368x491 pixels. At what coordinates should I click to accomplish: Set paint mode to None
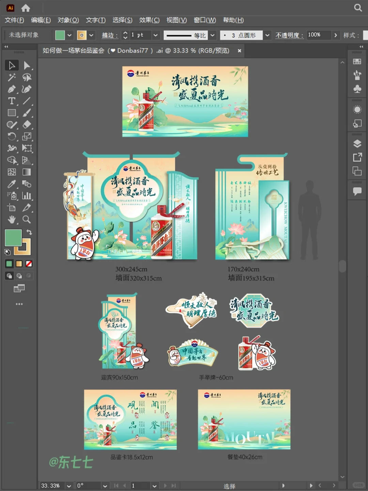pyautogui.click(x=29, y=264)
